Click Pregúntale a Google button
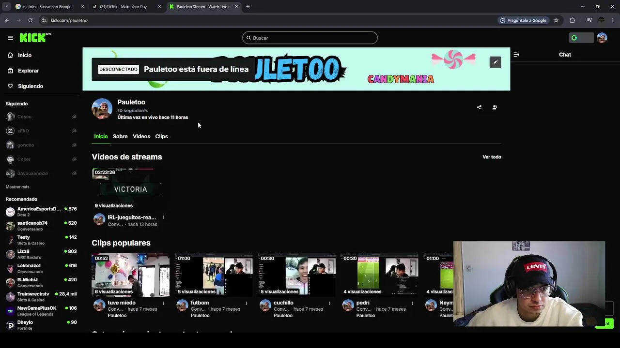Viewport: 620px width, 348px height. click(x=523, y=20)
